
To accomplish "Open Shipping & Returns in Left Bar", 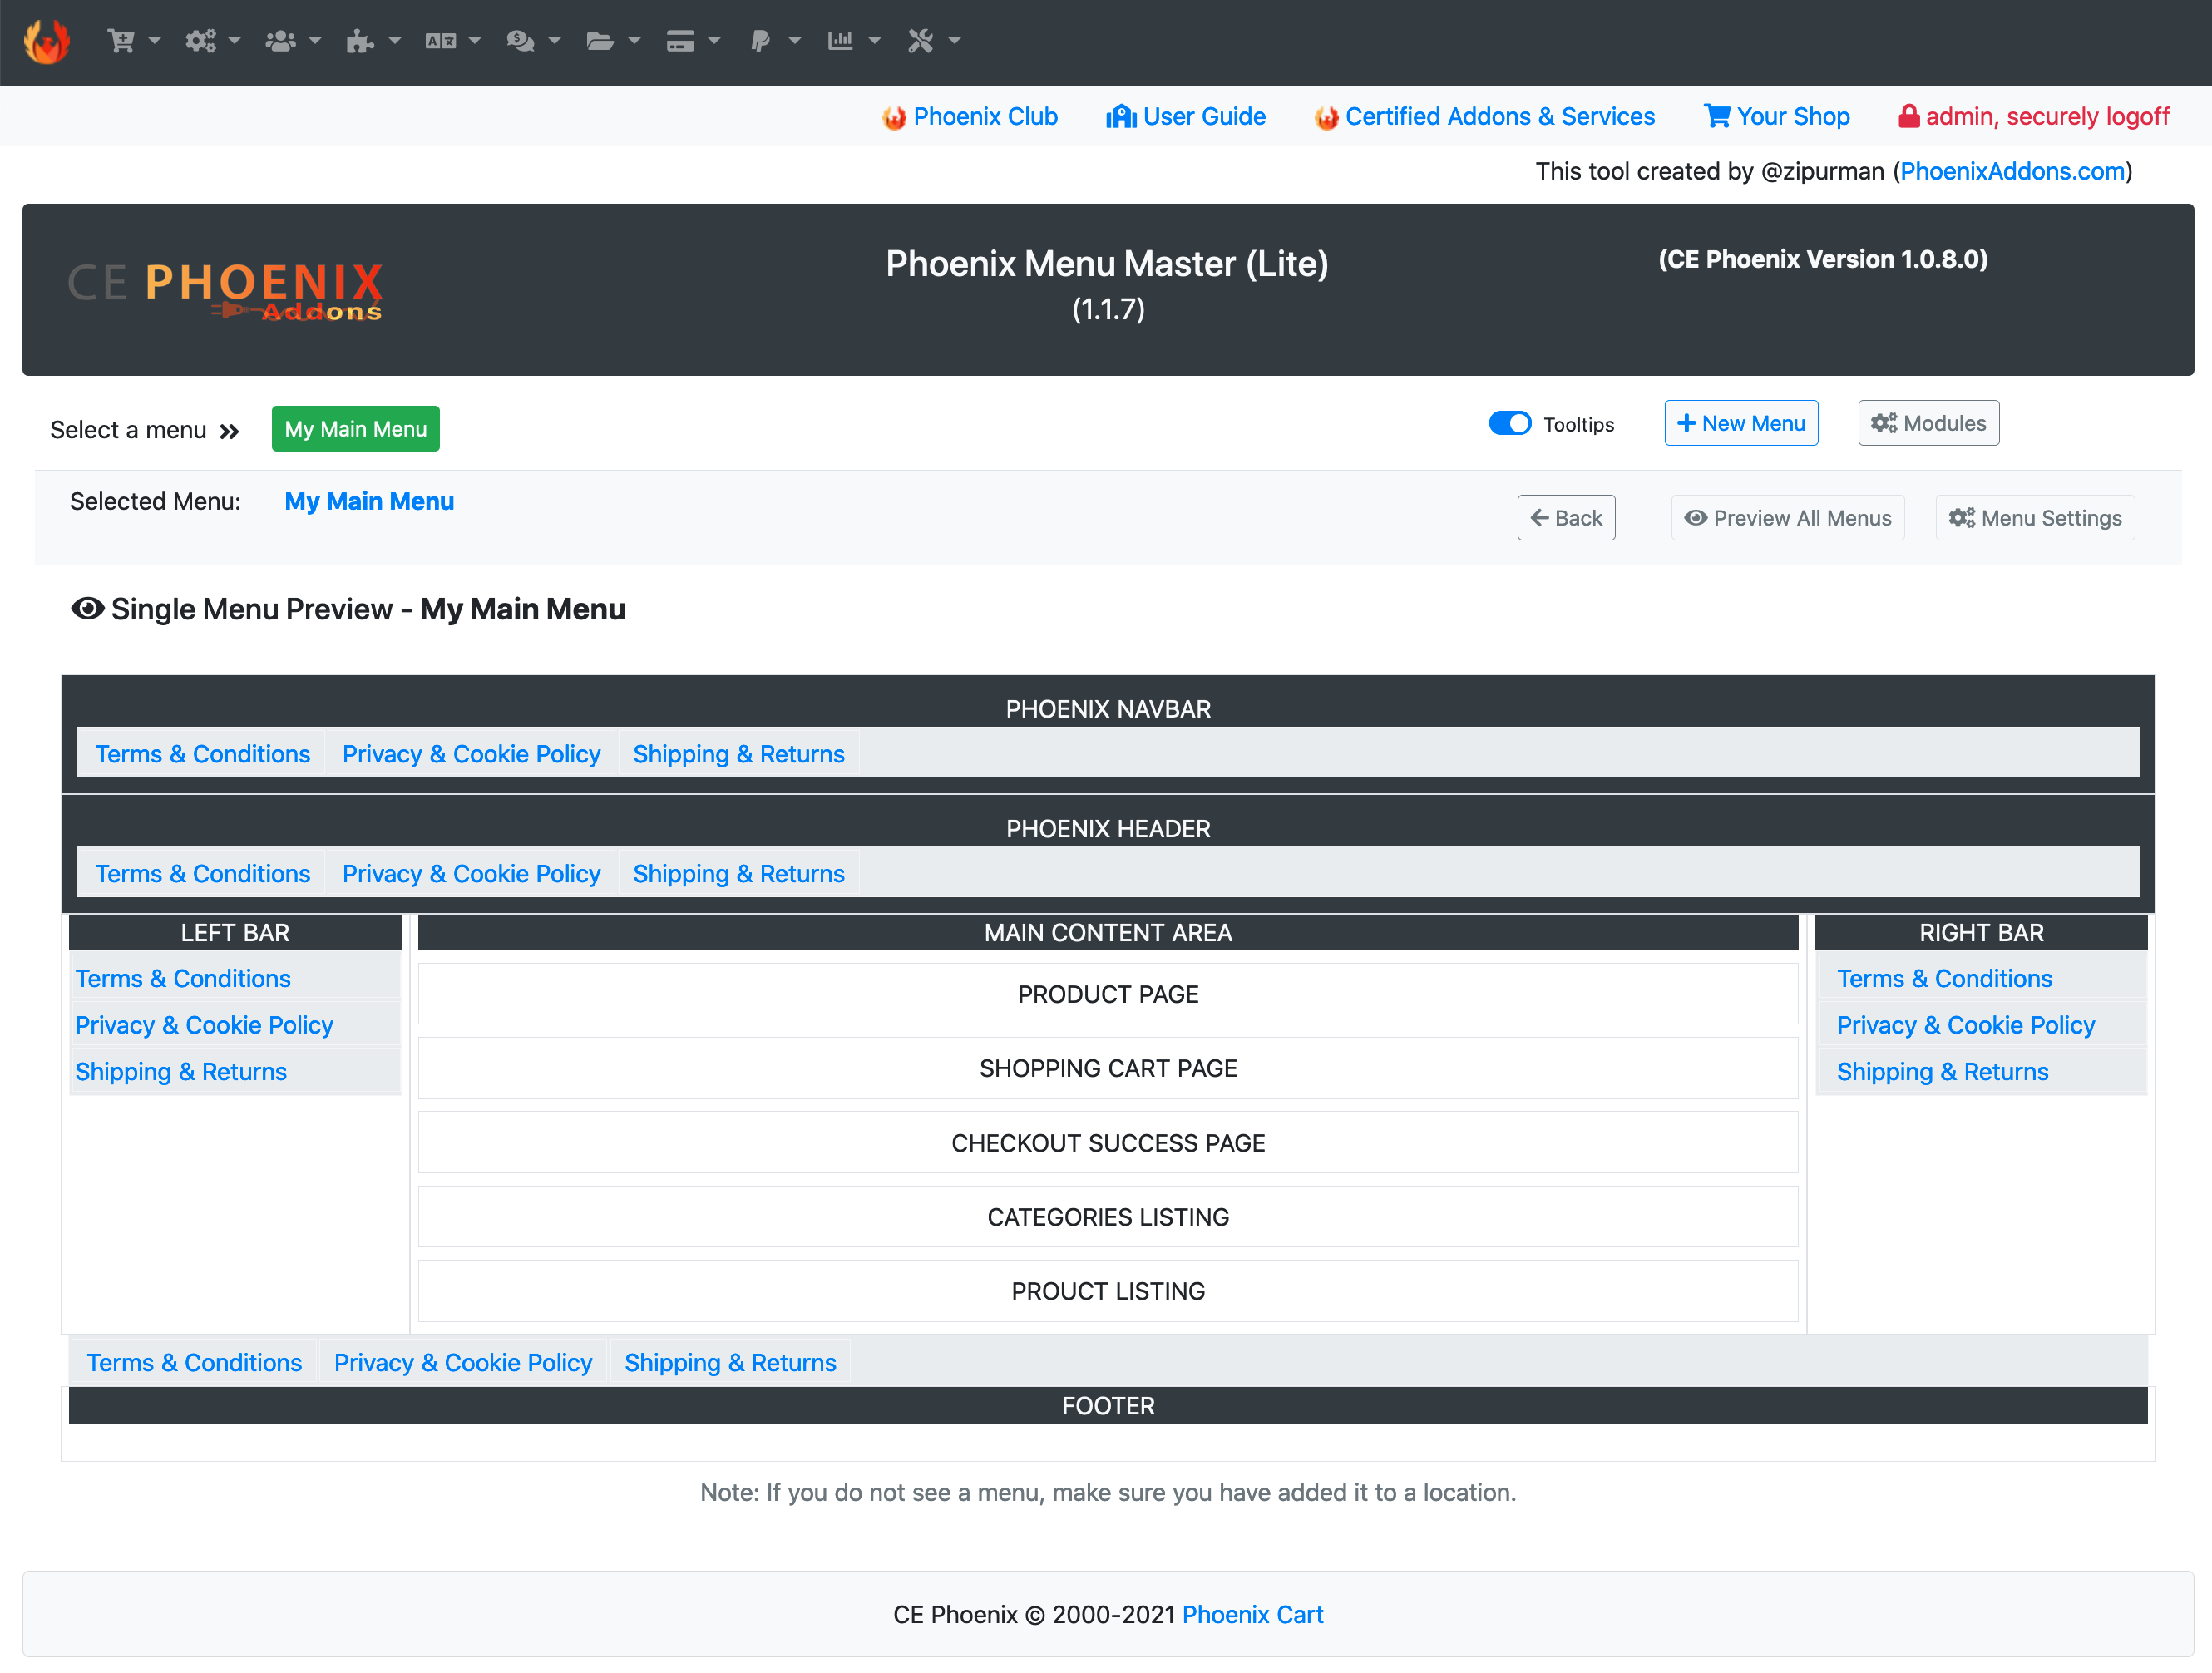I will 181,1073.
